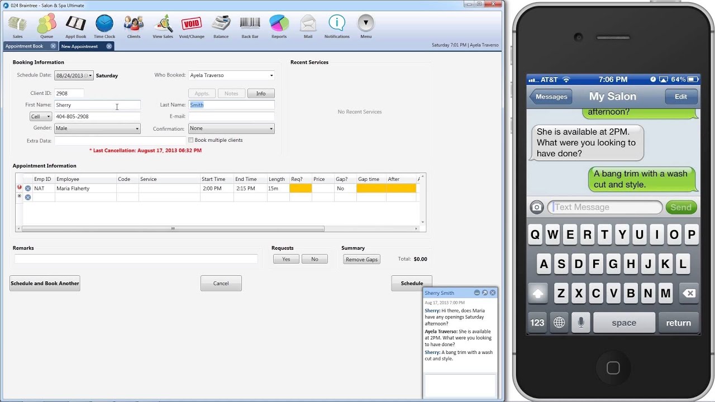Open the Back Bar barcode icon
715x402 pixels.
pos(250,26)
